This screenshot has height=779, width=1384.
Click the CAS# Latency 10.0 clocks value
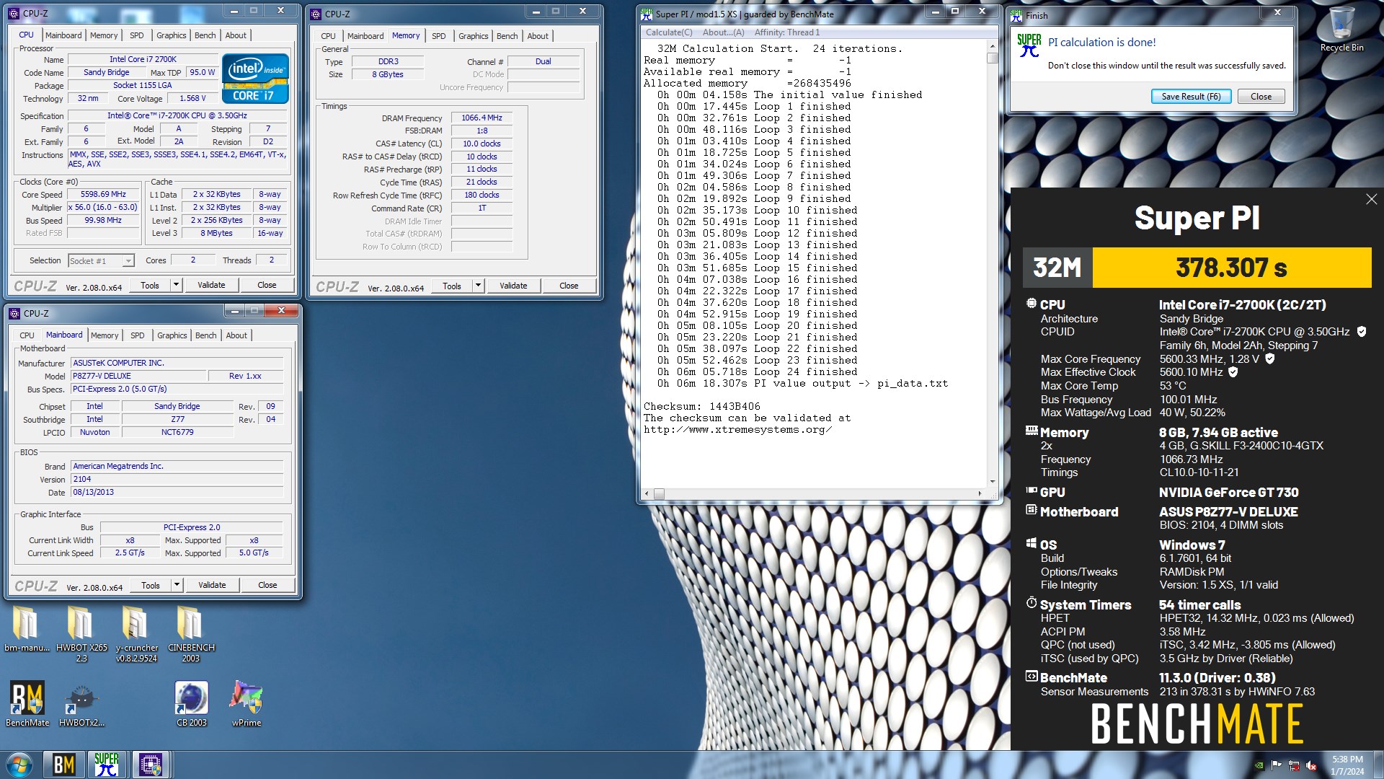click(482, 144)
